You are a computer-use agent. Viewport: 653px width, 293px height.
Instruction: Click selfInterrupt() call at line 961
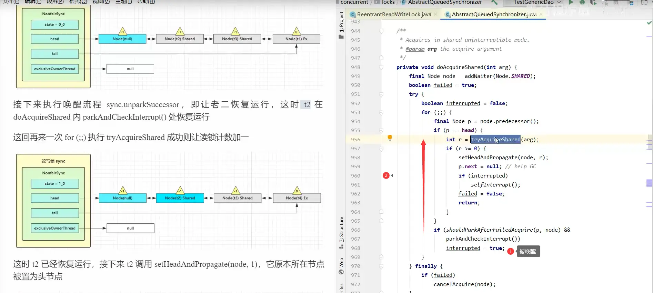tap(494, 185)
